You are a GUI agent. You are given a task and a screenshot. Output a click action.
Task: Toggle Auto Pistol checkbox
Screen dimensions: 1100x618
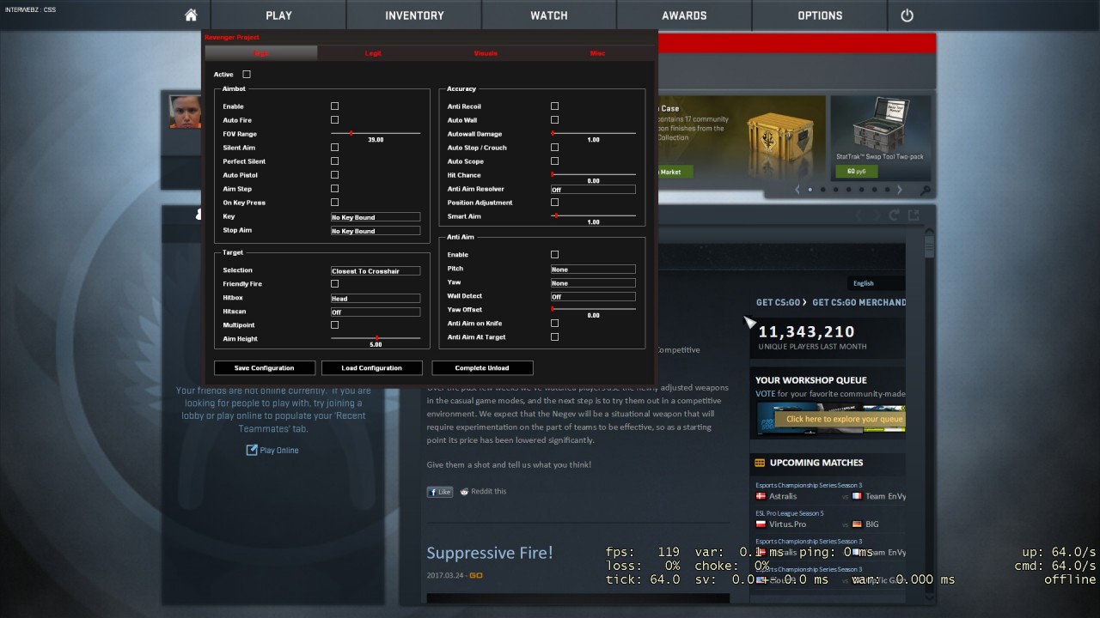point(335,175)
